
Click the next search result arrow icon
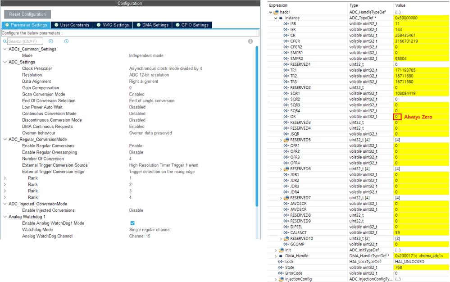click(x=66, y=41)
